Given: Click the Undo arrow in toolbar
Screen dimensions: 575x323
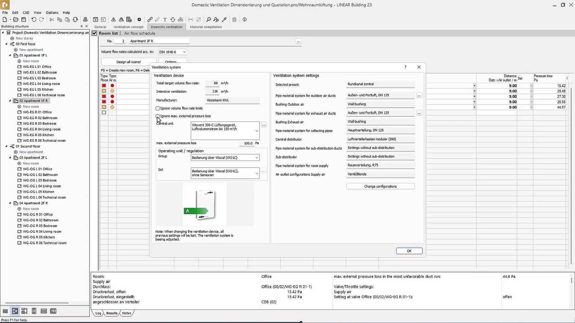Looking at the screenshot, I should click(x=34, y=20).
